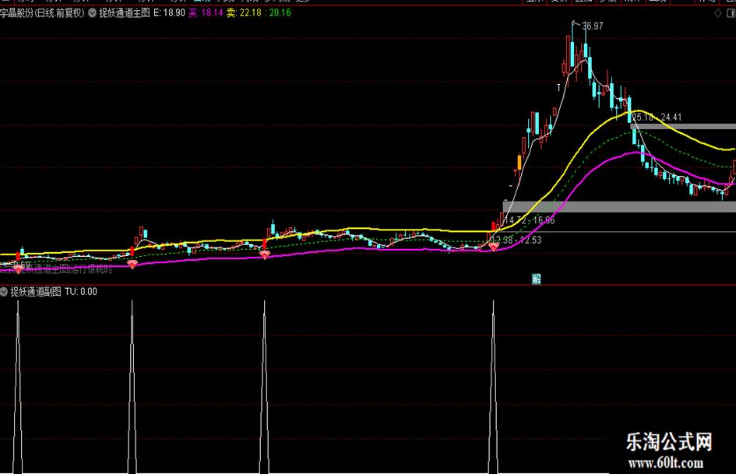Click the 解 marker icon below the chart
Viewport: 736px width, 474px height.
537,279
